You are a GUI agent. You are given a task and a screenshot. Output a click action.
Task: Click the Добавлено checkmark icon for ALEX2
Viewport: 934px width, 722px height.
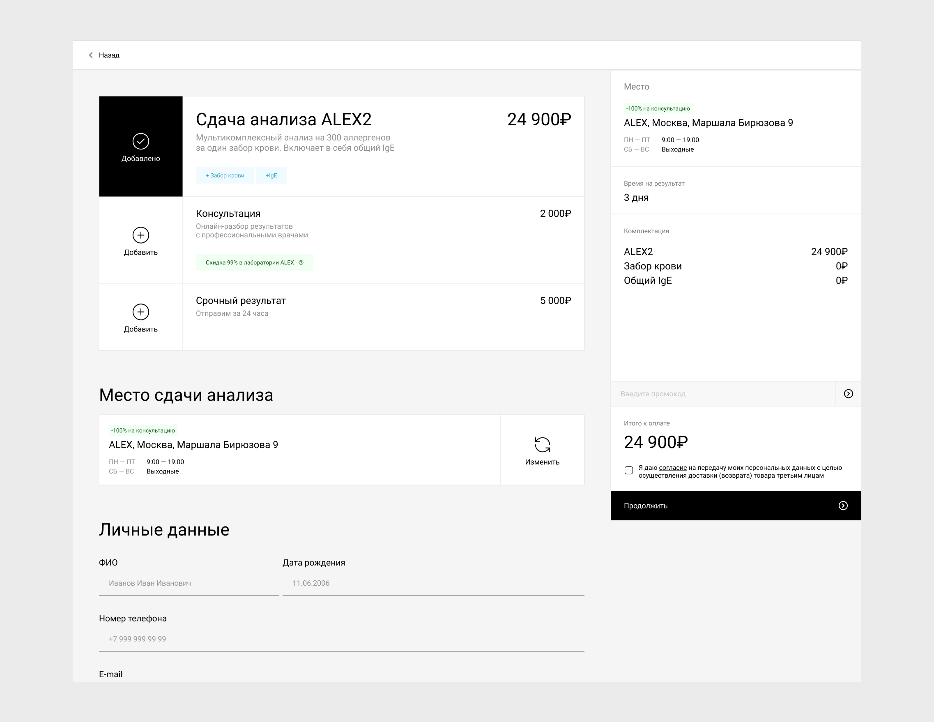click(141, 141)
